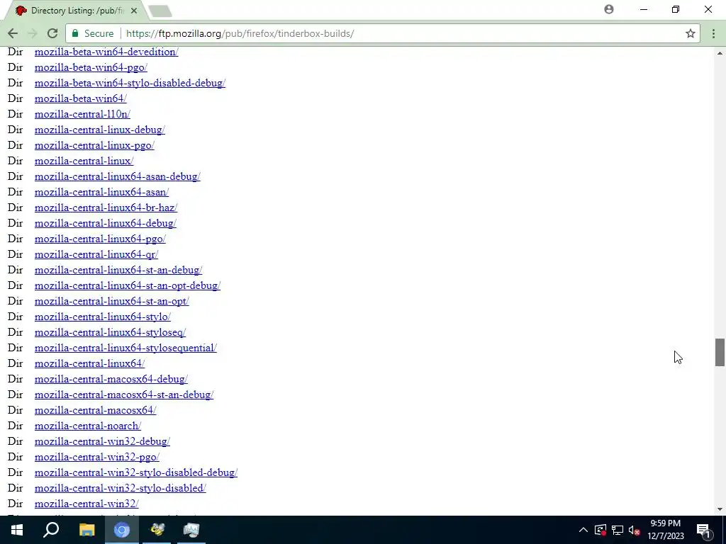Viewport: 726px width, 544px height.
Task: Close the Directory Listing tab
Action: click(x=134, y=10)
